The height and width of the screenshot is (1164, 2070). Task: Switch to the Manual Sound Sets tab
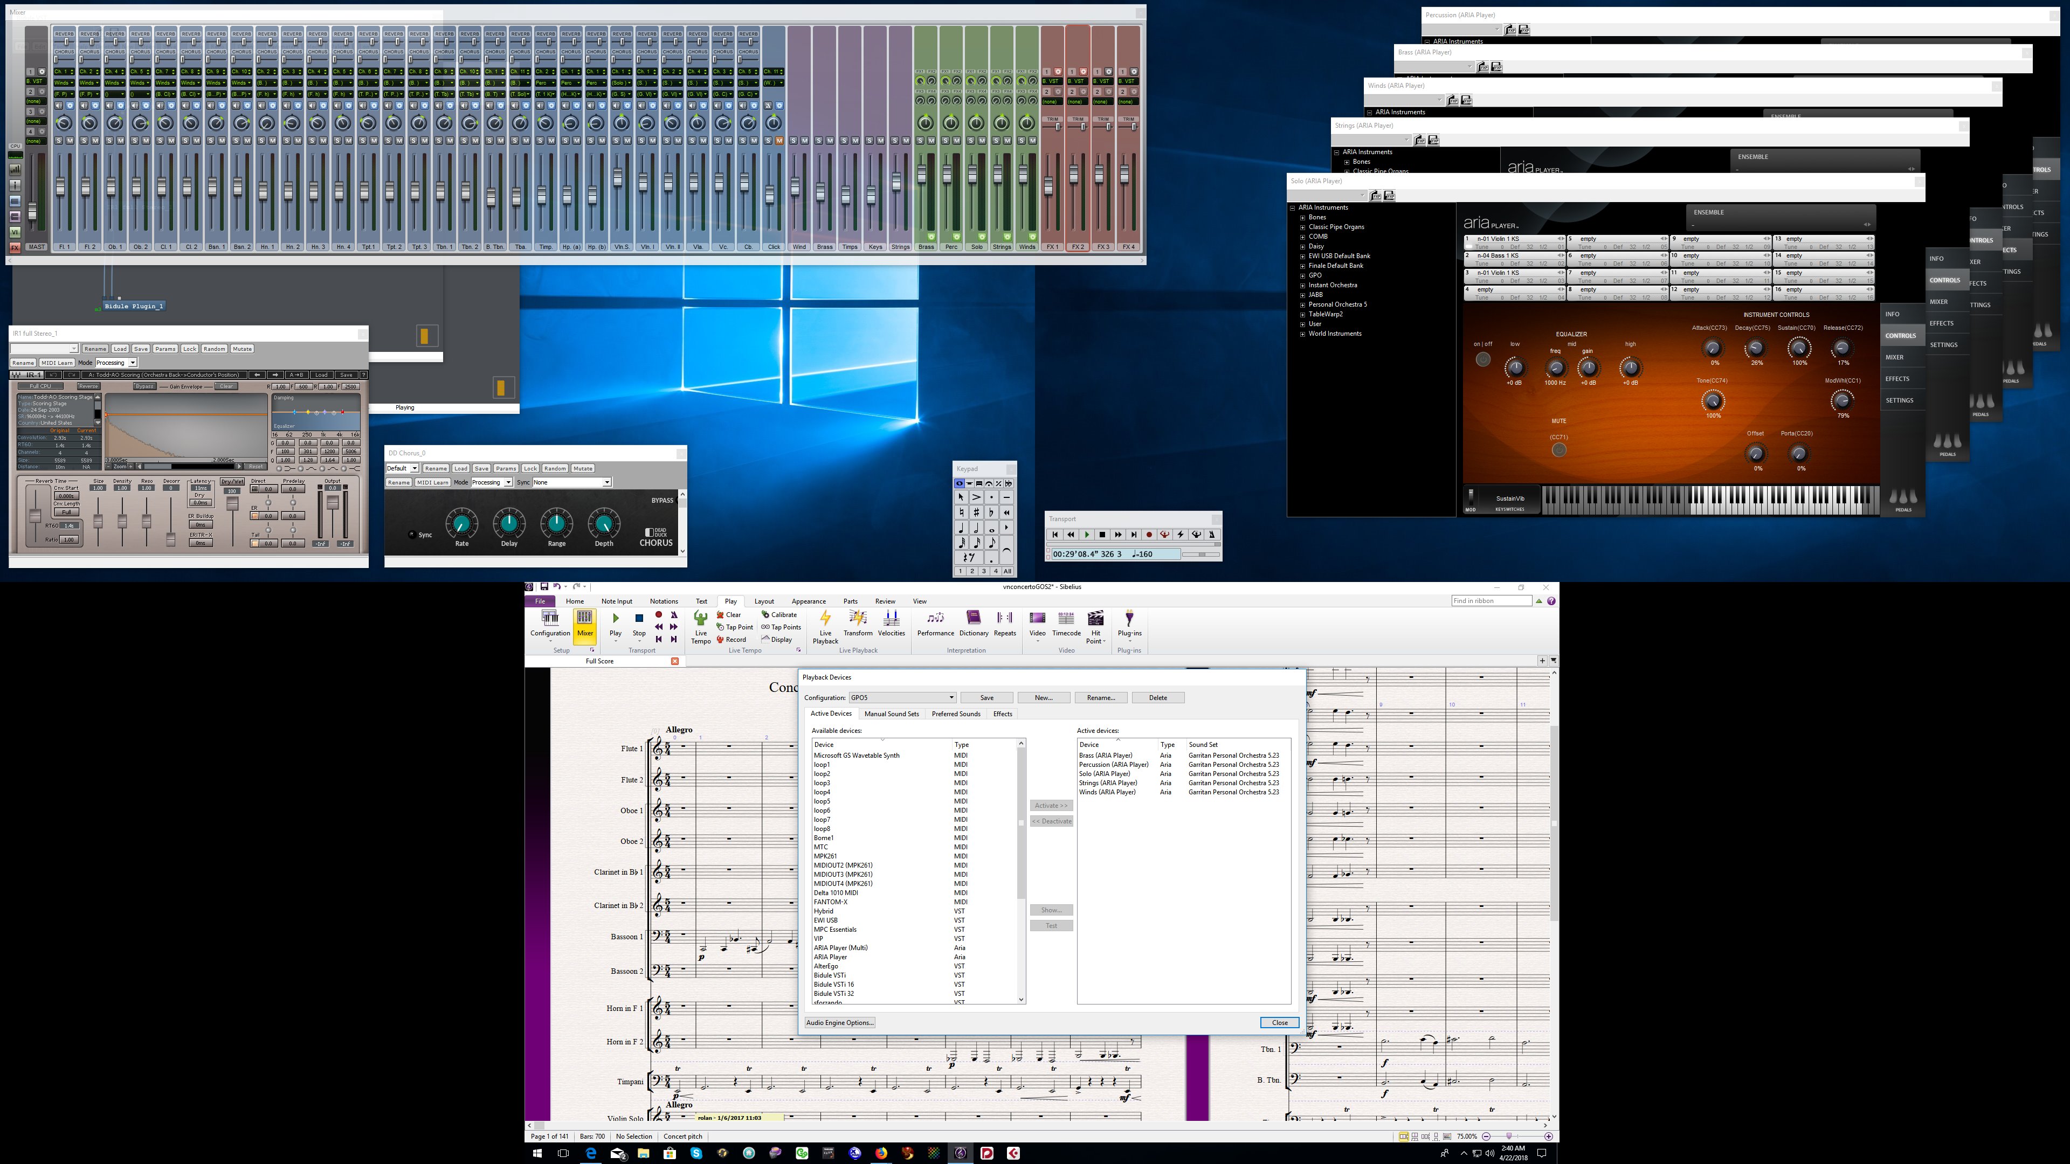891,713
